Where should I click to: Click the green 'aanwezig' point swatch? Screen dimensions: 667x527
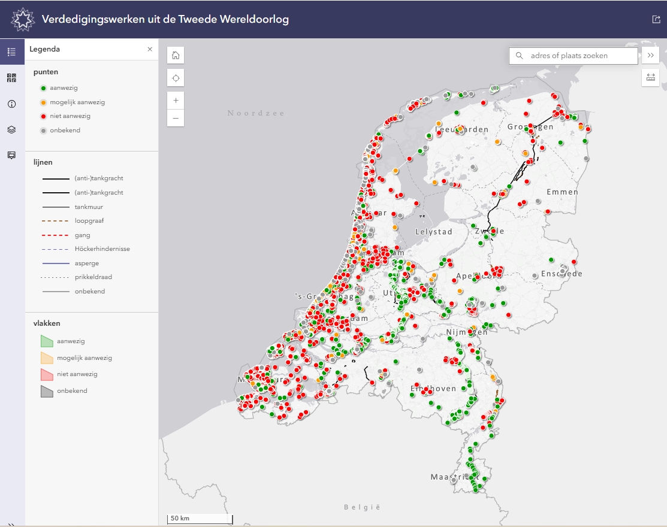[x=43, y=88]
